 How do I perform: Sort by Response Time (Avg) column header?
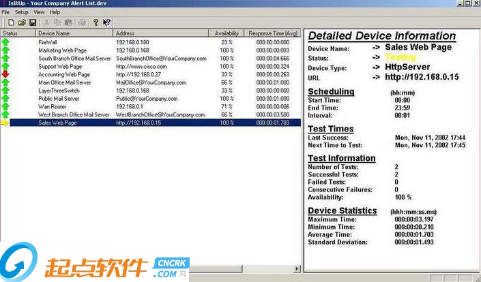(272, 33)
